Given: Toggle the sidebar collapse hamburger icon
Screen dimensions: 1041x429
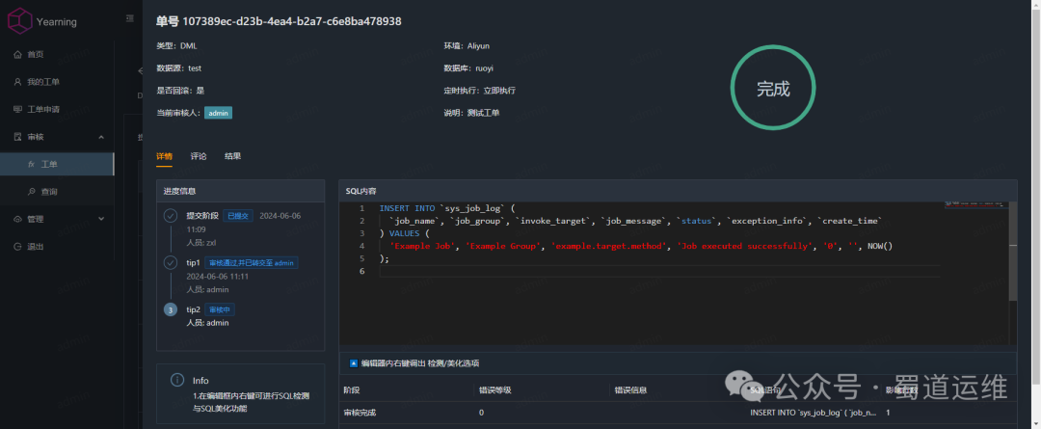Looking at the screenshot, I should (130, 18).
